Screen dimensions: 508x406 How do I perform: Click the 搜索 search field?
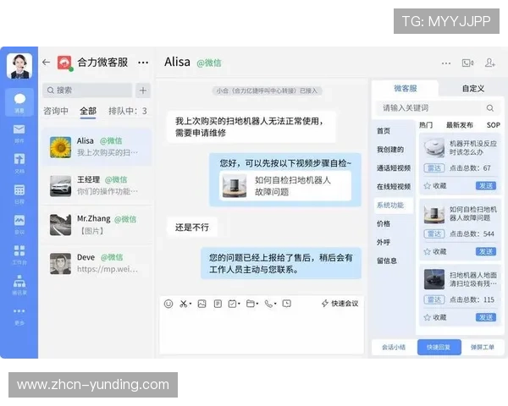click(x=87, y=91)
